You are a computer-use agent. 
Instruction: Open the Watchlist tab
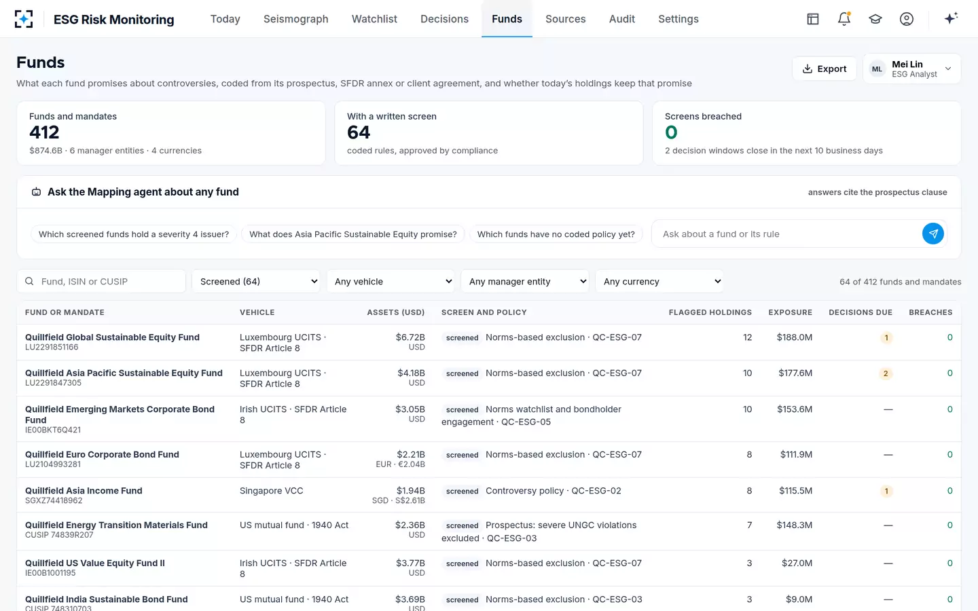pos(374,19)
